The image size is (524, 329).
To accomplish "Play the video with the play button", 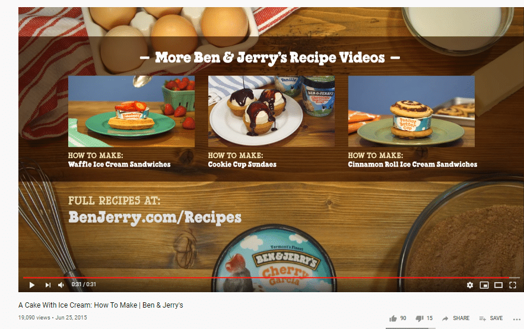I will click(32, 285).
